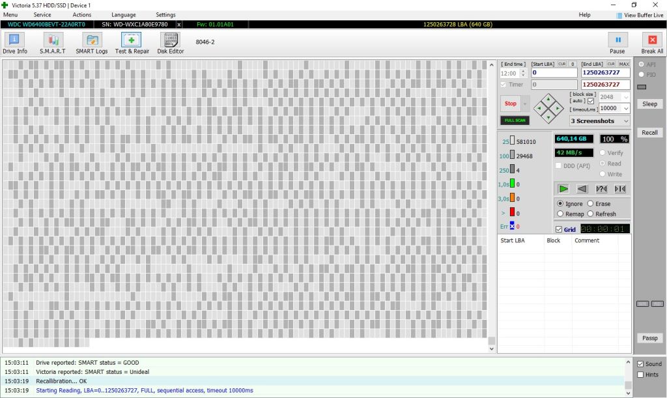Open the Help menu
This screenshot has height=398, width=667.
point(584,15)
